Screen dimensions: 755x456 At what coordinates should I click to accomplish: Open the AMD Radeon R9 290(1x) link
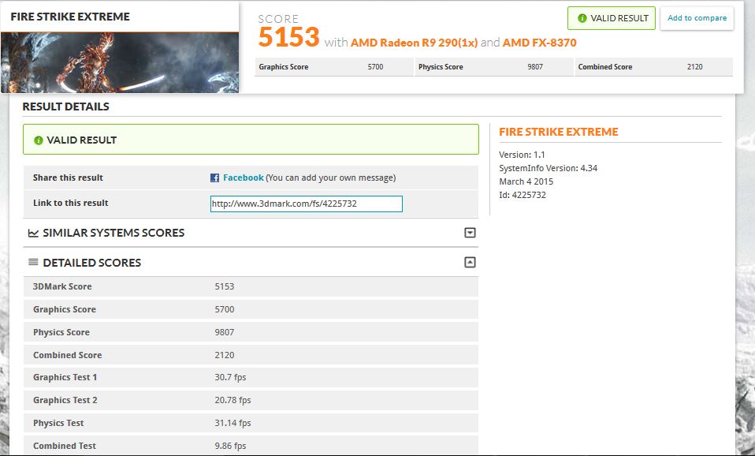[414, 43]
